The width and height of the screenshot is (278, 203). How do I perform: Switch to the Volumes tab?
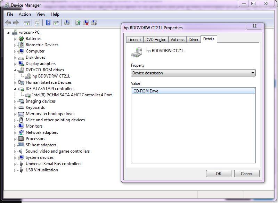177,40
